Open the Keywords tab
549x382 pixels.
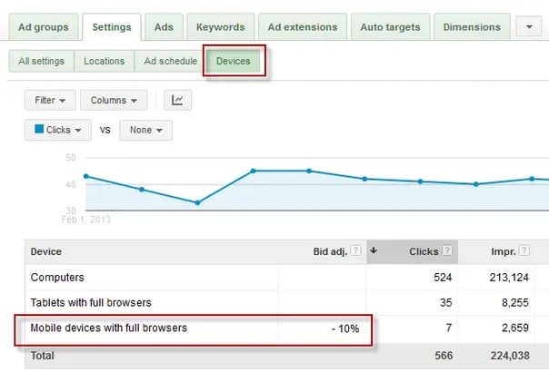tap(220, 27)
